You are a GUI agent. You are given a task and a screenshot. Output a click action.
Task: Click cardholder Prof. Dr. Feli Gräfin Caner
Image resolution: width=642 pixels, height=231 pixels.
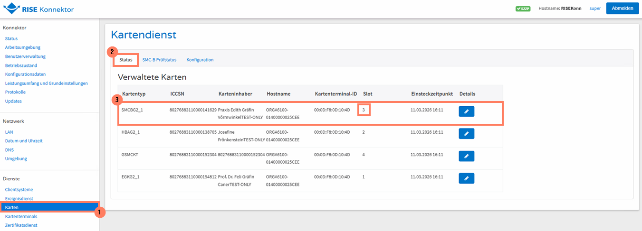click(236, 180)
